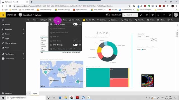Open the help question mark icon
179x100 pixels.
coord(164,15)
